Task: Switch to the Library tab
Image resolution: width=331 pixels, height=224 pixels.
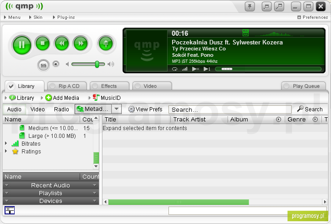Action: tap(25, 86)
